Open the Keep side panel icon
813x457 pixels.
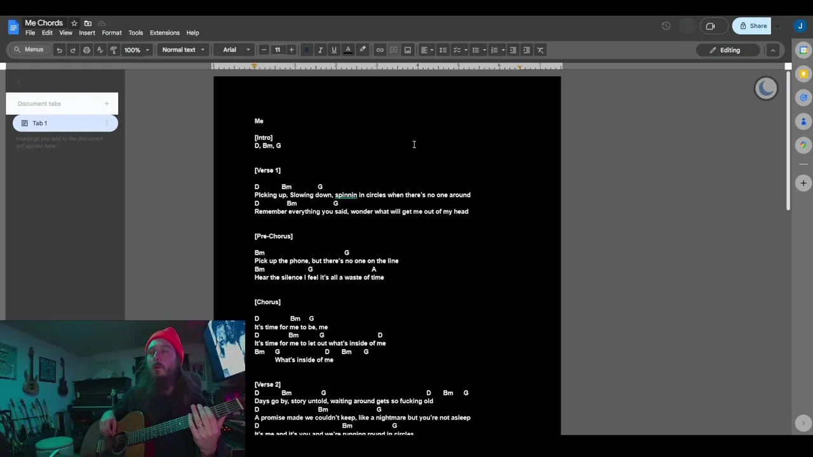[803, 74]
